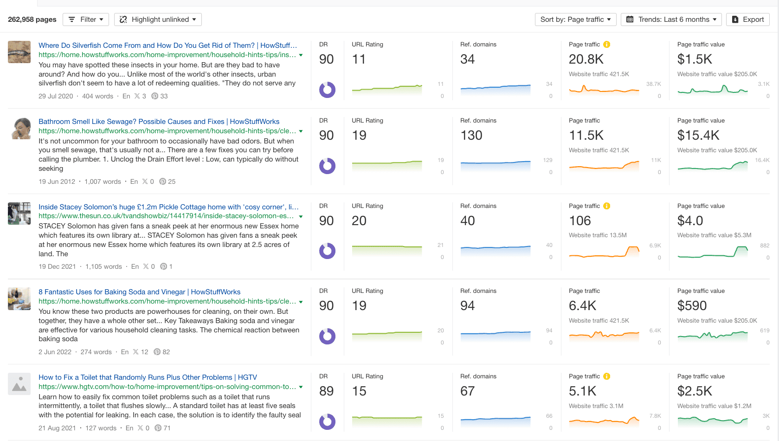Screen dimensions: 779x441
Task: Click the DR gauge icon for the silverfish article
Action: [328, 90]
